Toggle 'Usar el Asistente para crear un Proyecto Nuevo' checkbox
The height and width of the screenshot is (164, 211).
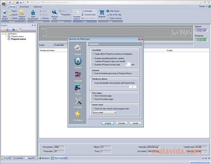pos(93,73)
